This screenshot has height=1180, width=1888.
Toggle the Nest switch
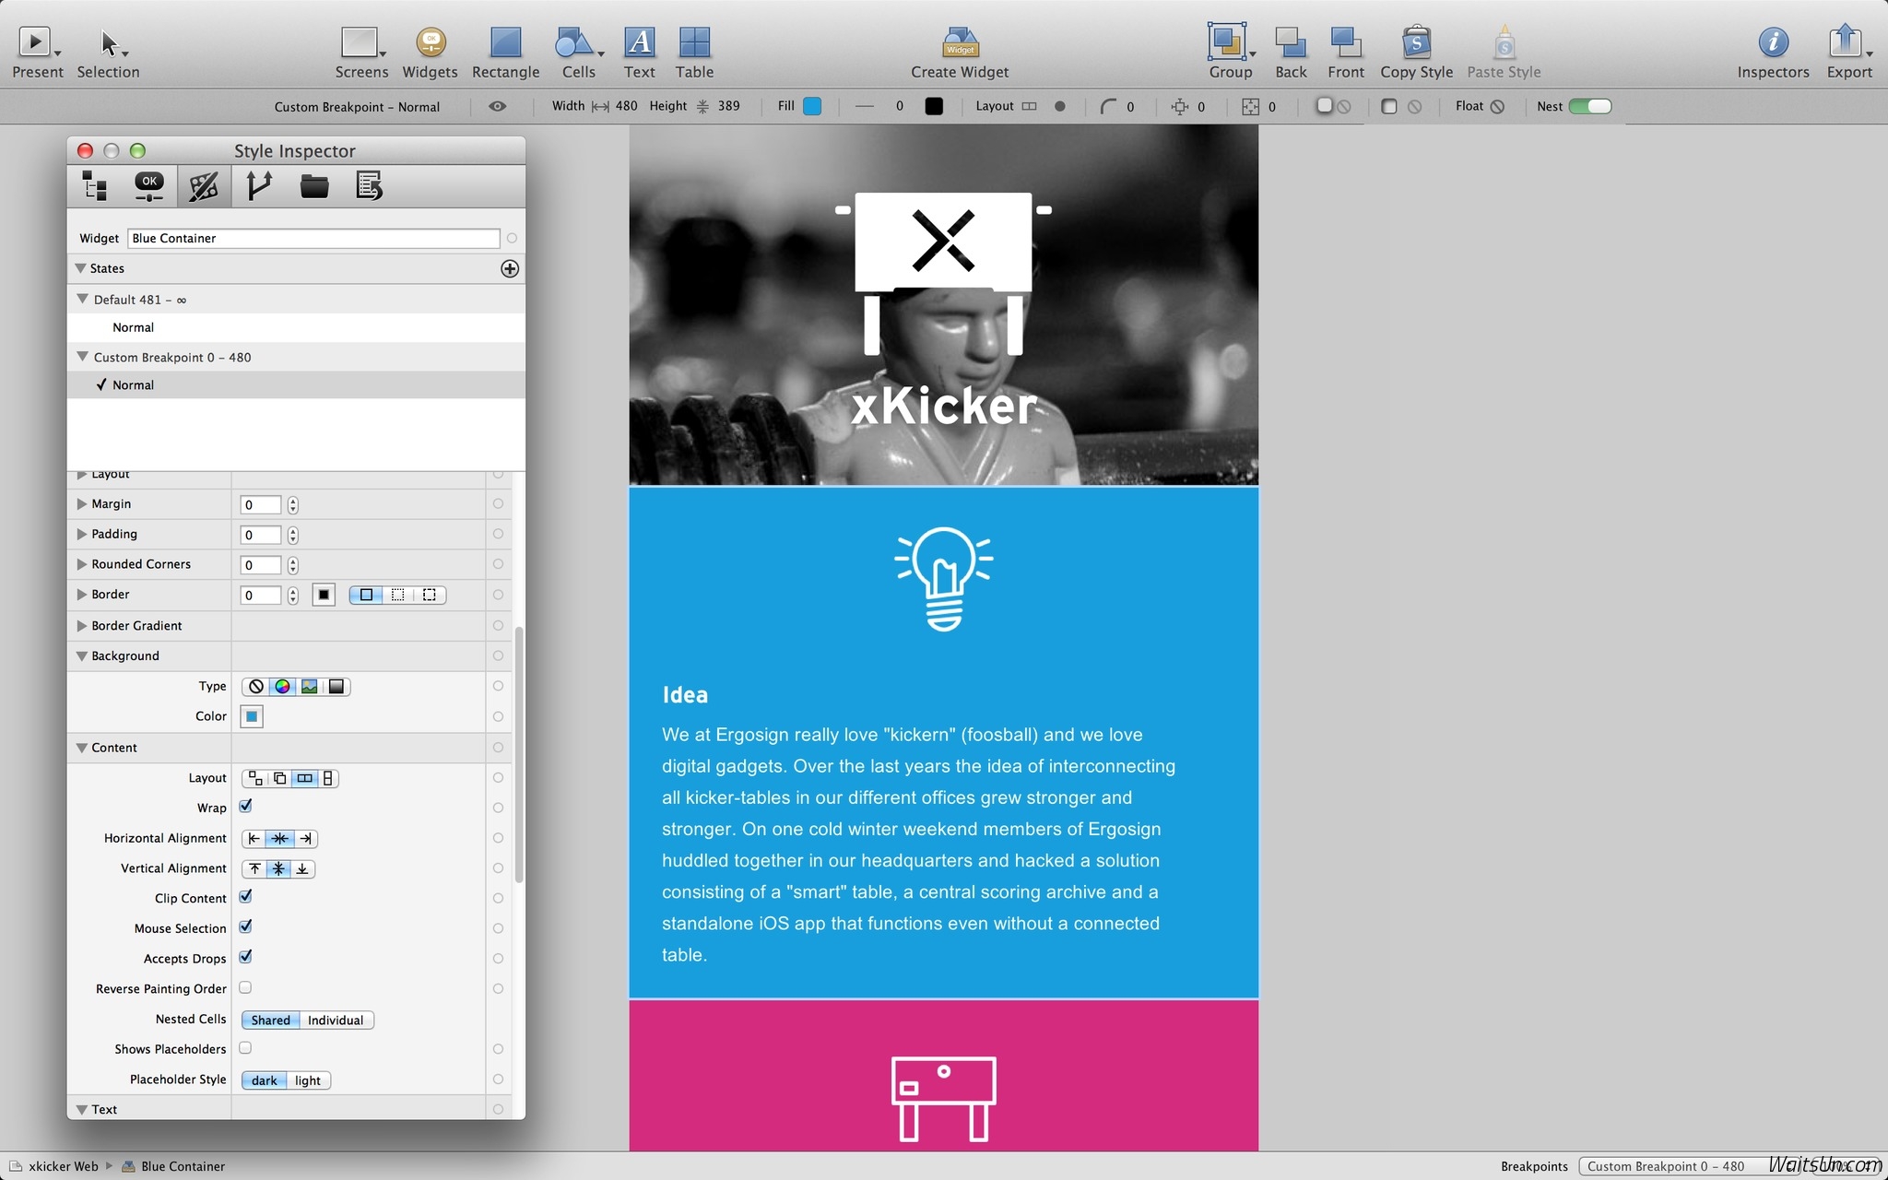(1590, 107)
